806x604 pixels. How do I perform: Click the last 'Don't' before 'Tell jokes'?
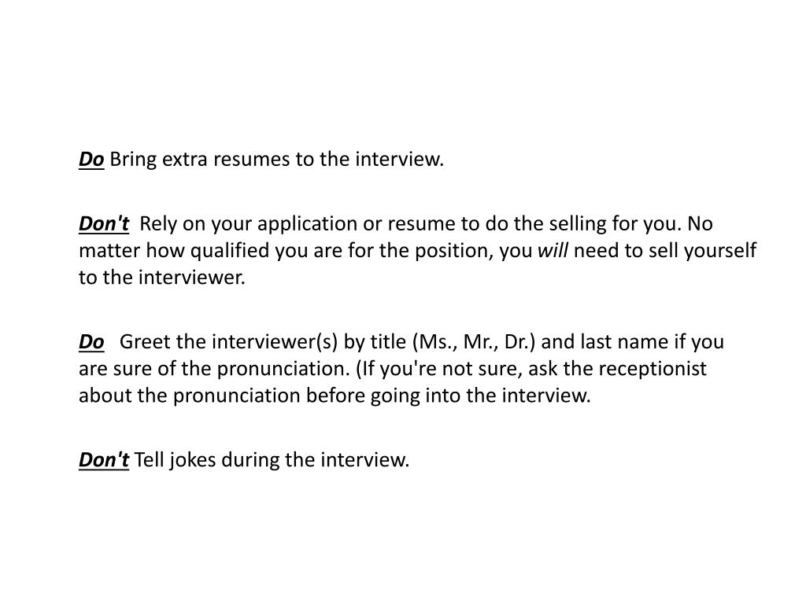click(x=104, y=459)
